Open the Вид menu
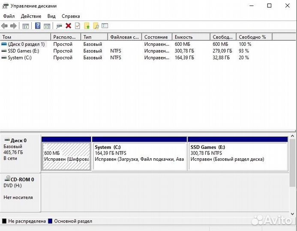The height and width of the screenshot is (231, 297). (x=51, y=16)
